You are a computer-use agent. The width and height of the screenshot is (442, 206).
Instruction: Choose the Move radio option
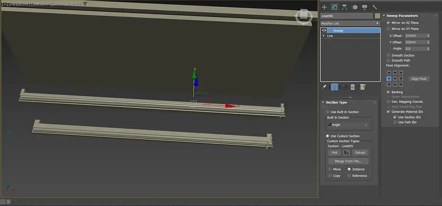click(x=330, y=169)
